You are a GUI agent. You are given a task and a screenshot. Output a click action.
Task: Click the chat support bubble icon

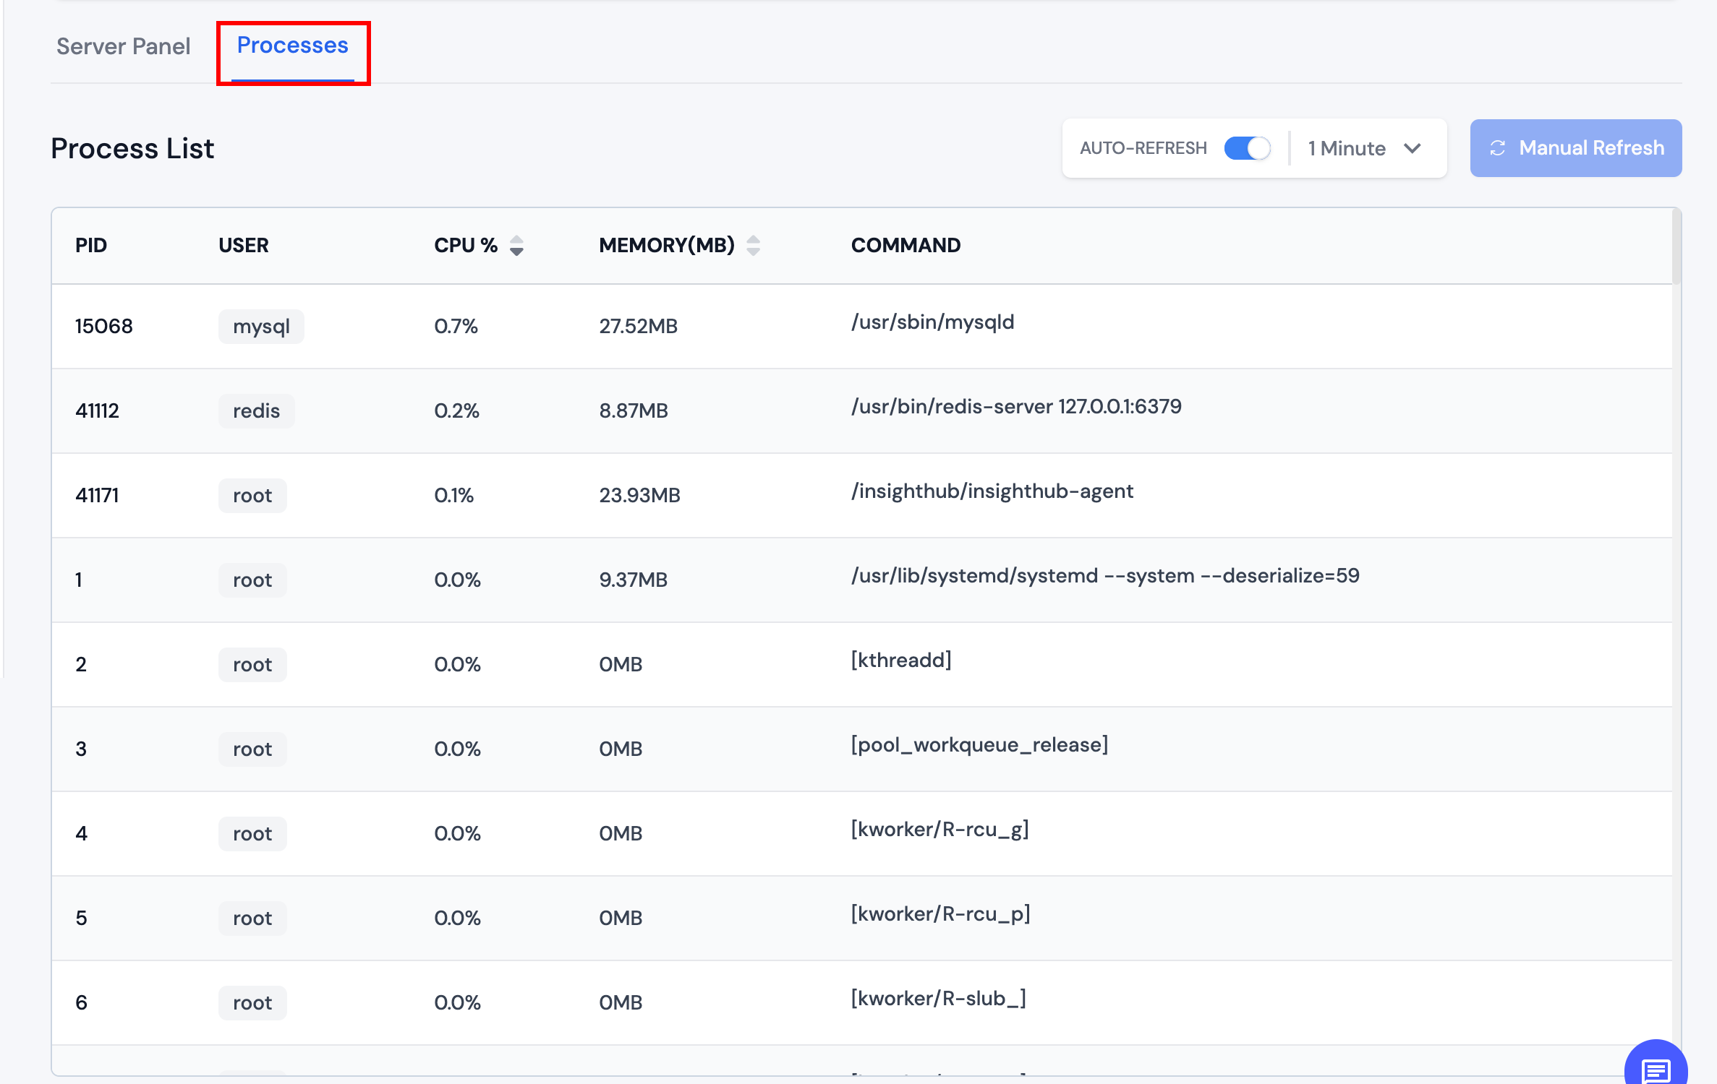(1656, 1068)
